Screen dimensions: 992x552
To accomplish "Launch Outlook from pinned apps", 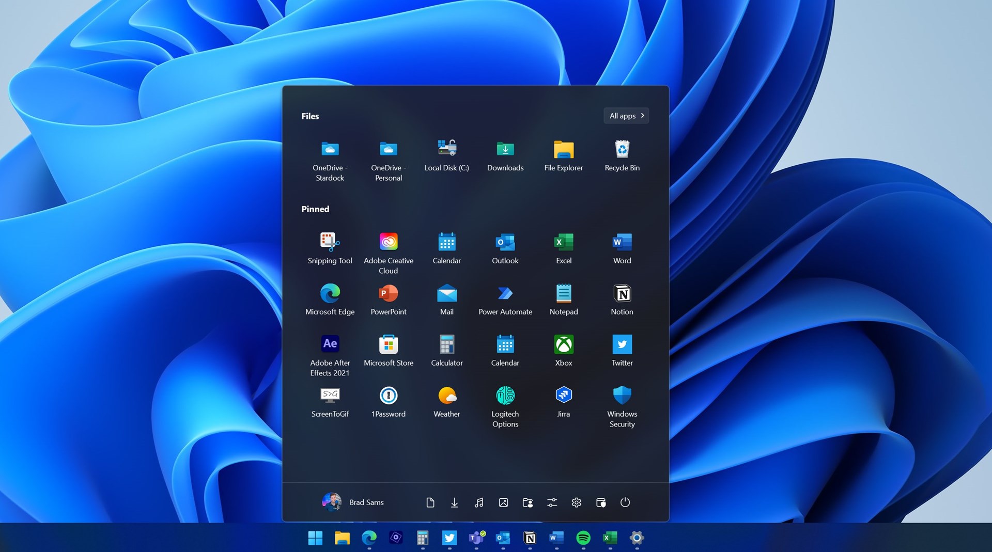I will 505,248.
